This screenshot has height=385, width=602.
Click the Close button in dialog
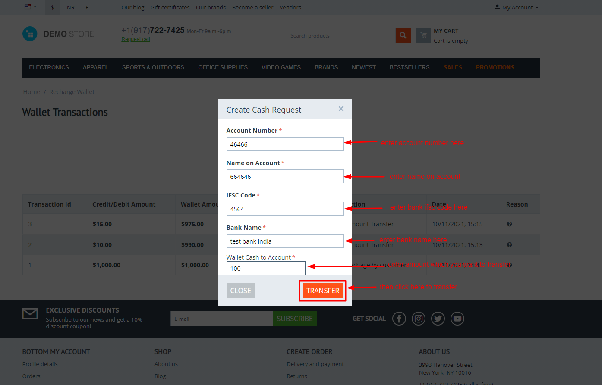coord(240,291)
